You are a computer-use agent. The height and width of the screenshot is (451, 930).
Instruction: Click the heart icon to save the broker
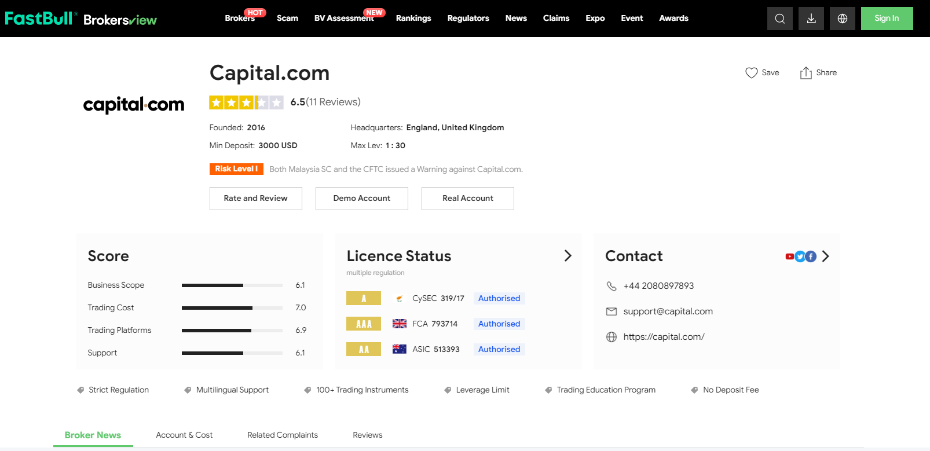point(752,73)
